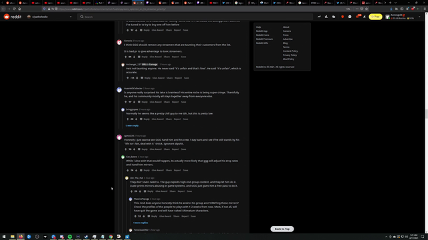The height and width of the screenshot is (240, 428).
Task: Show hidden icons in system tray
Action: coord(387,237)
